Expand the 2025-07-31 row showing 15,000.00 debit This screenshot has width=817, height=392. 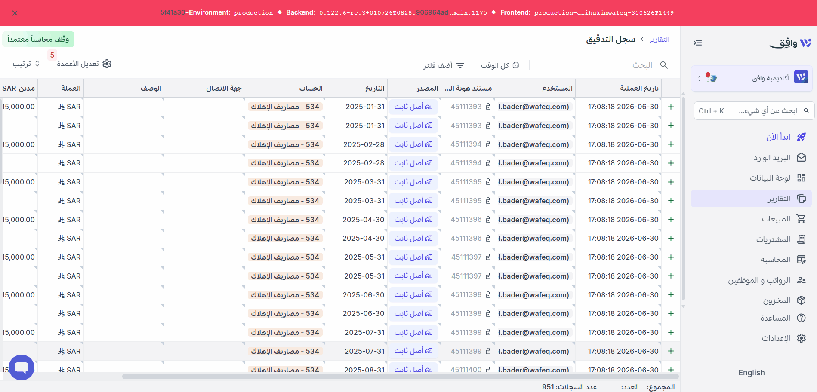tap(671, 332)
